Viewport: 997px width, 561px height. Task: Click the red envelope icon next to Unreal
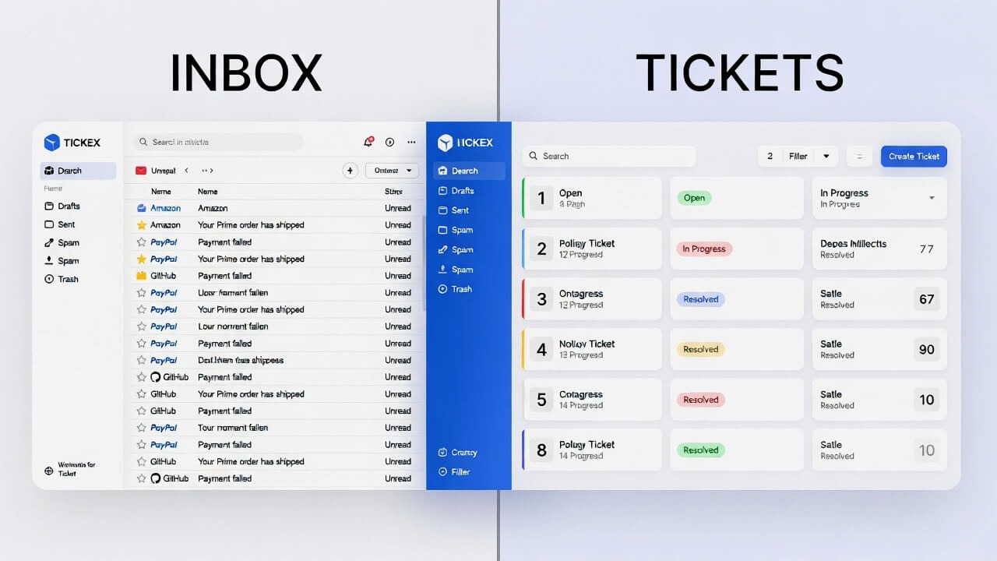(x=141, y=170)
